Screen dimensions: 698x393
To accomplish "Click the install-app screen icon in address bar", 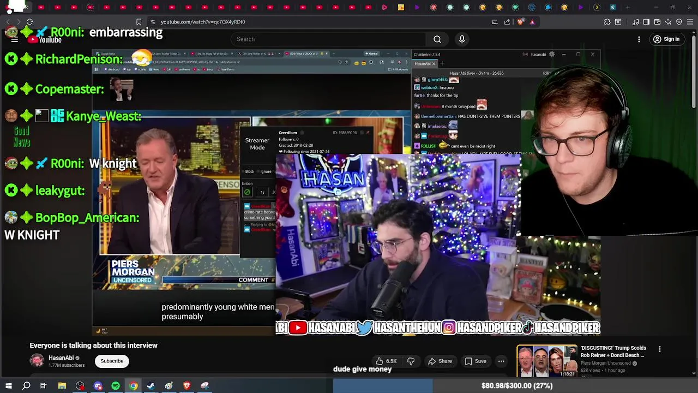I will [495, 22].
